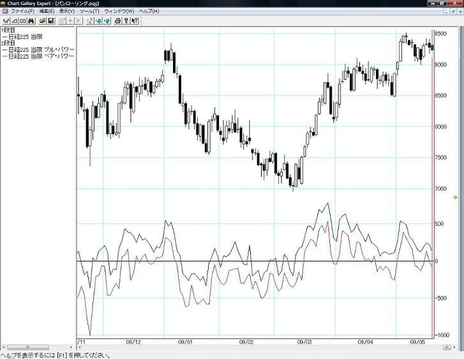464x359 pixels.
Task: Open the ヘルプ(H) menu
Action: click(149, 11)
